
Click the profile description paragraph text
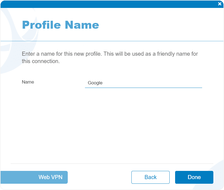pyautogui.click(x=110, y=58)
